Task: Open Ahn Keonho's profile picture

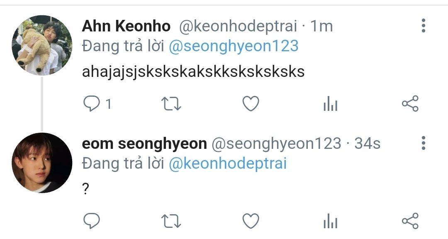Action: [42, 45]
